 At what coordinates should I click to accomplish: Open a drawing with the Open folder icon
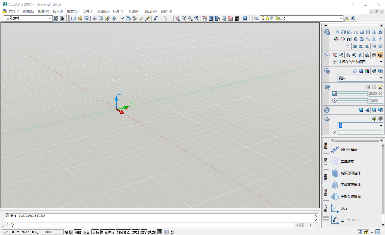point(80,18)
